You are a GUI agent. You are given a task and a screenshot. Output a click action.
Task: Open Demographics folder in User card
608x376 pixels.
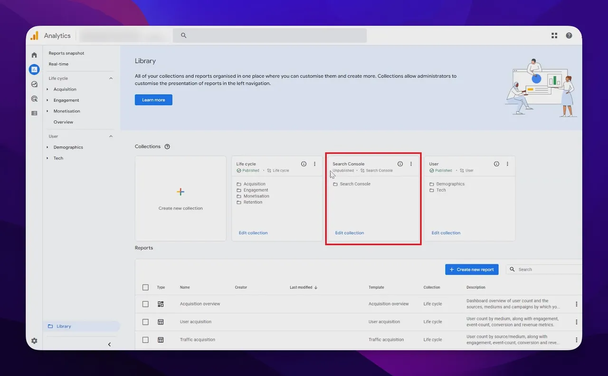coord(450,184)
